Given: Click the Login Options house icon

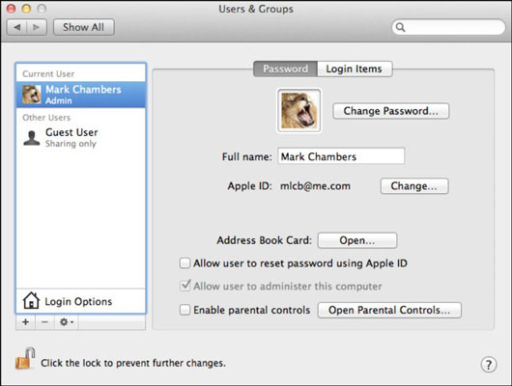Looking at the screenshot, I should click(x=31, y=300).
